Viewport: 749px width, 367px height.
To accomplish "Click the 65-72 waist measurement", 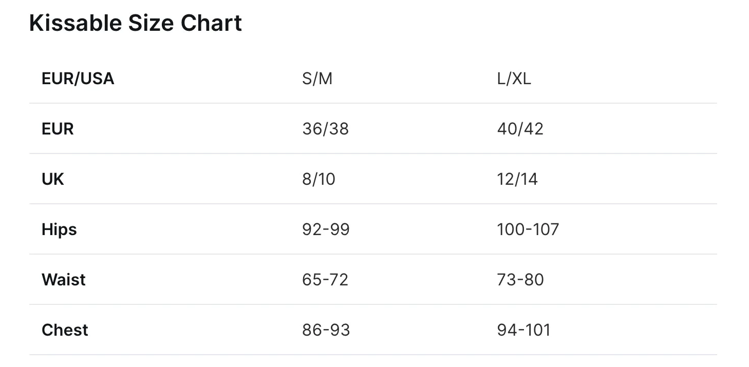I will click(x=325, y=280).
